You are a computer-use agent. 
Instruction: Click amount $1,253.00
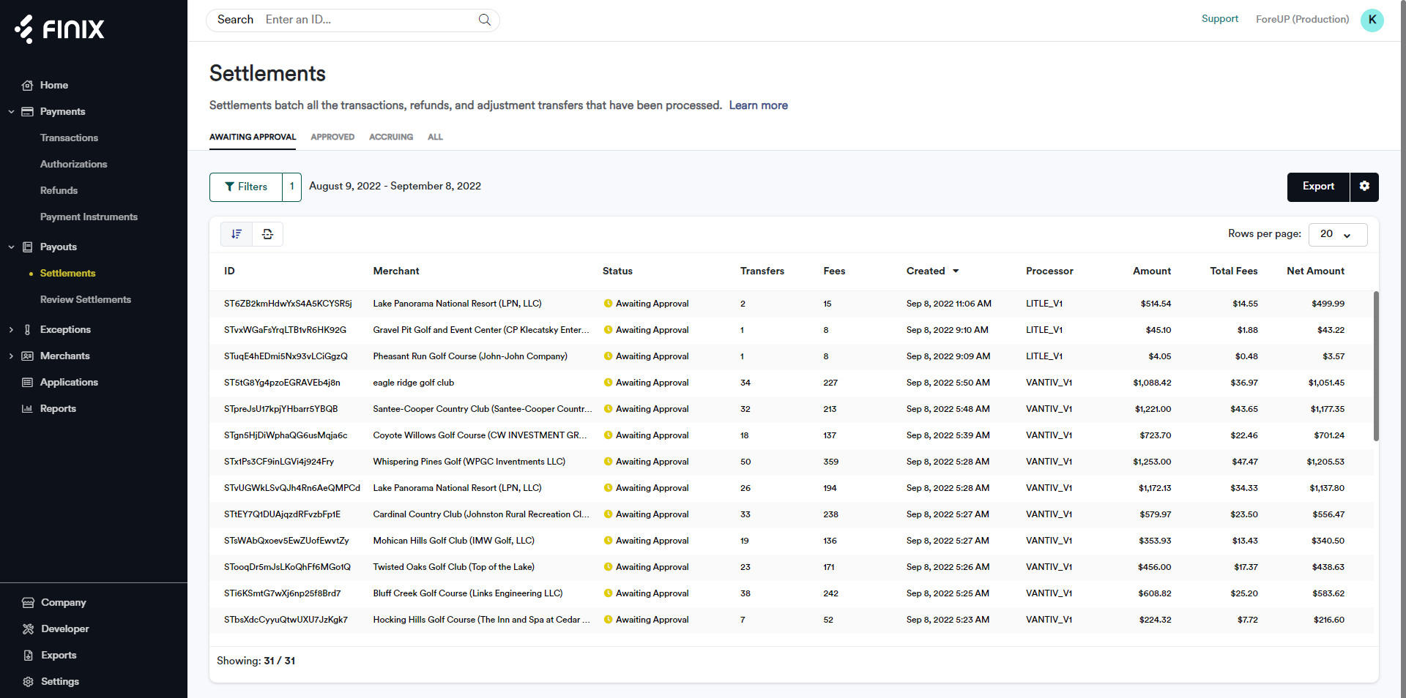[1152, 462]
